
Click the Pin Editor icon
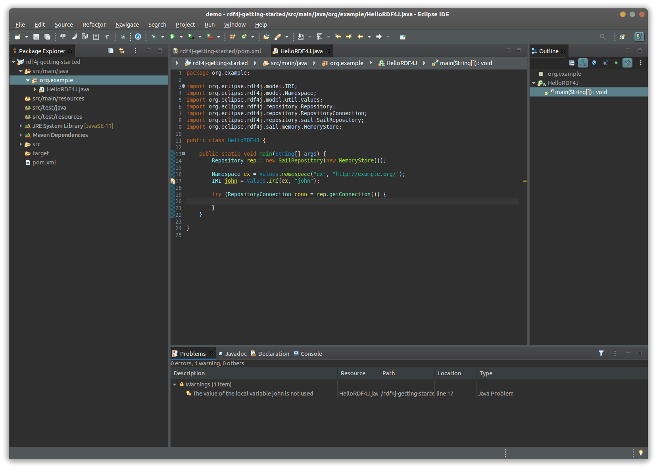[403, 37]
